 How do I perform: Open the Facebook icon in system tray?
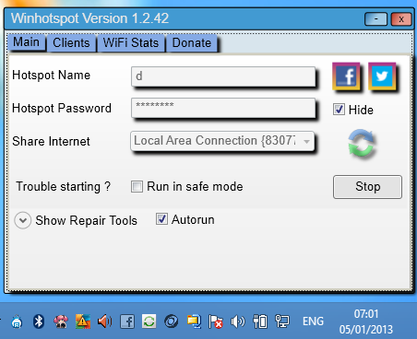pyautogui.click(x=127, y=321)
